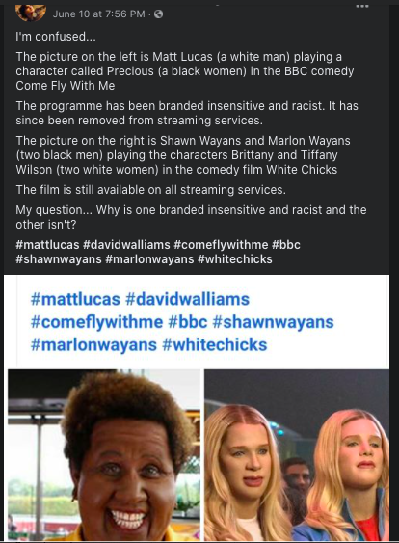Viewport: 399px width, 543px height.
Task: Click the blue #davidwalliams hashtag in image
Action: pos(187,299)
